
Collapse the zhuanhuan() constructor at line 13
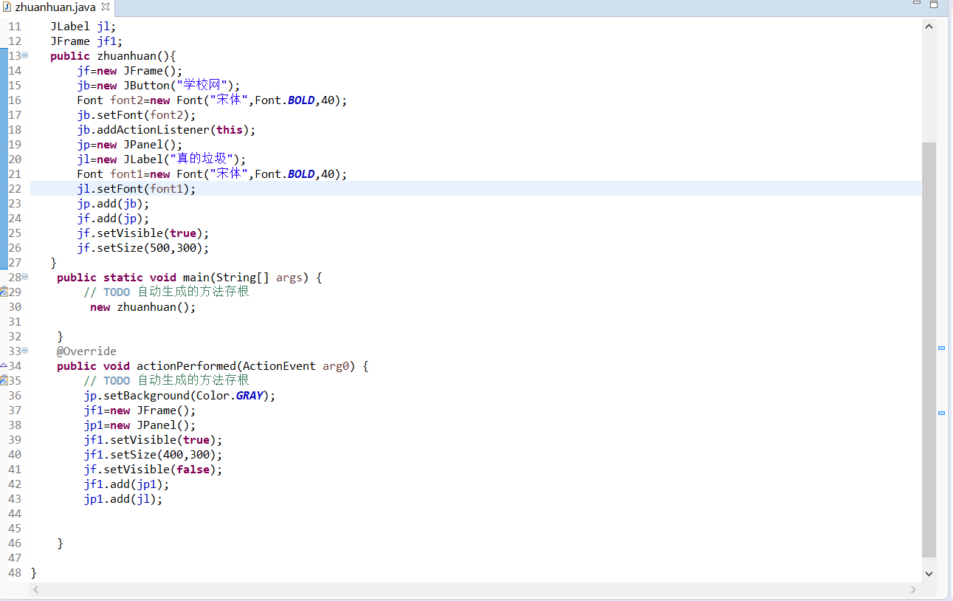click(x=25, y=55)
